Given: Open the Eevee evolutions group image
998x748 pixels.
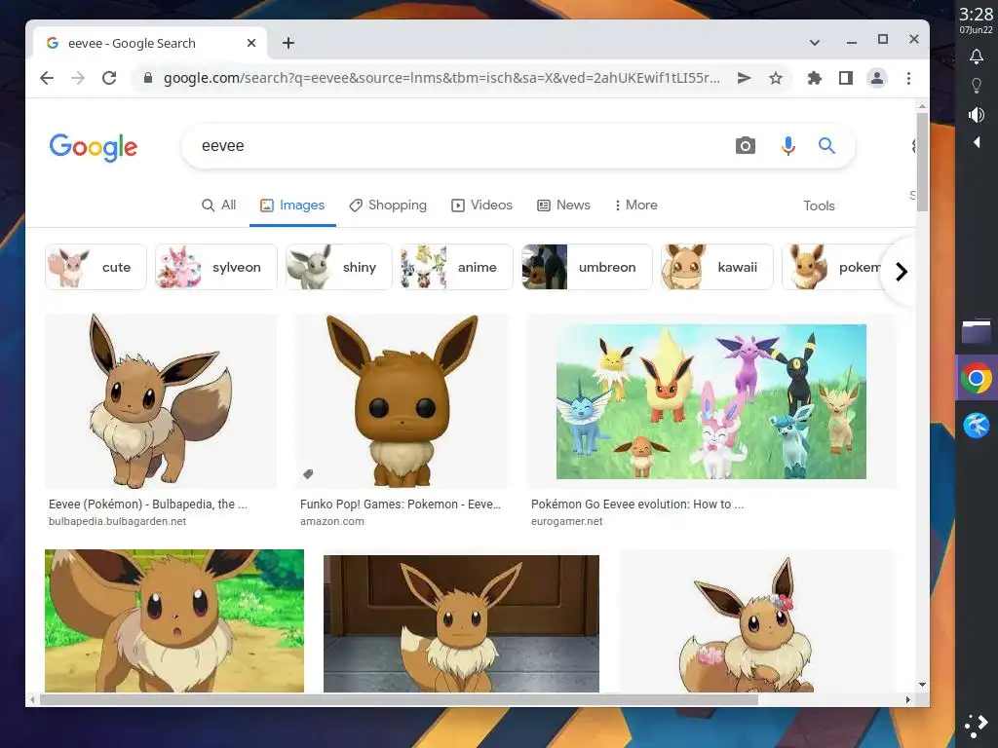Looking at the screenshot, I should coord(710,400).
